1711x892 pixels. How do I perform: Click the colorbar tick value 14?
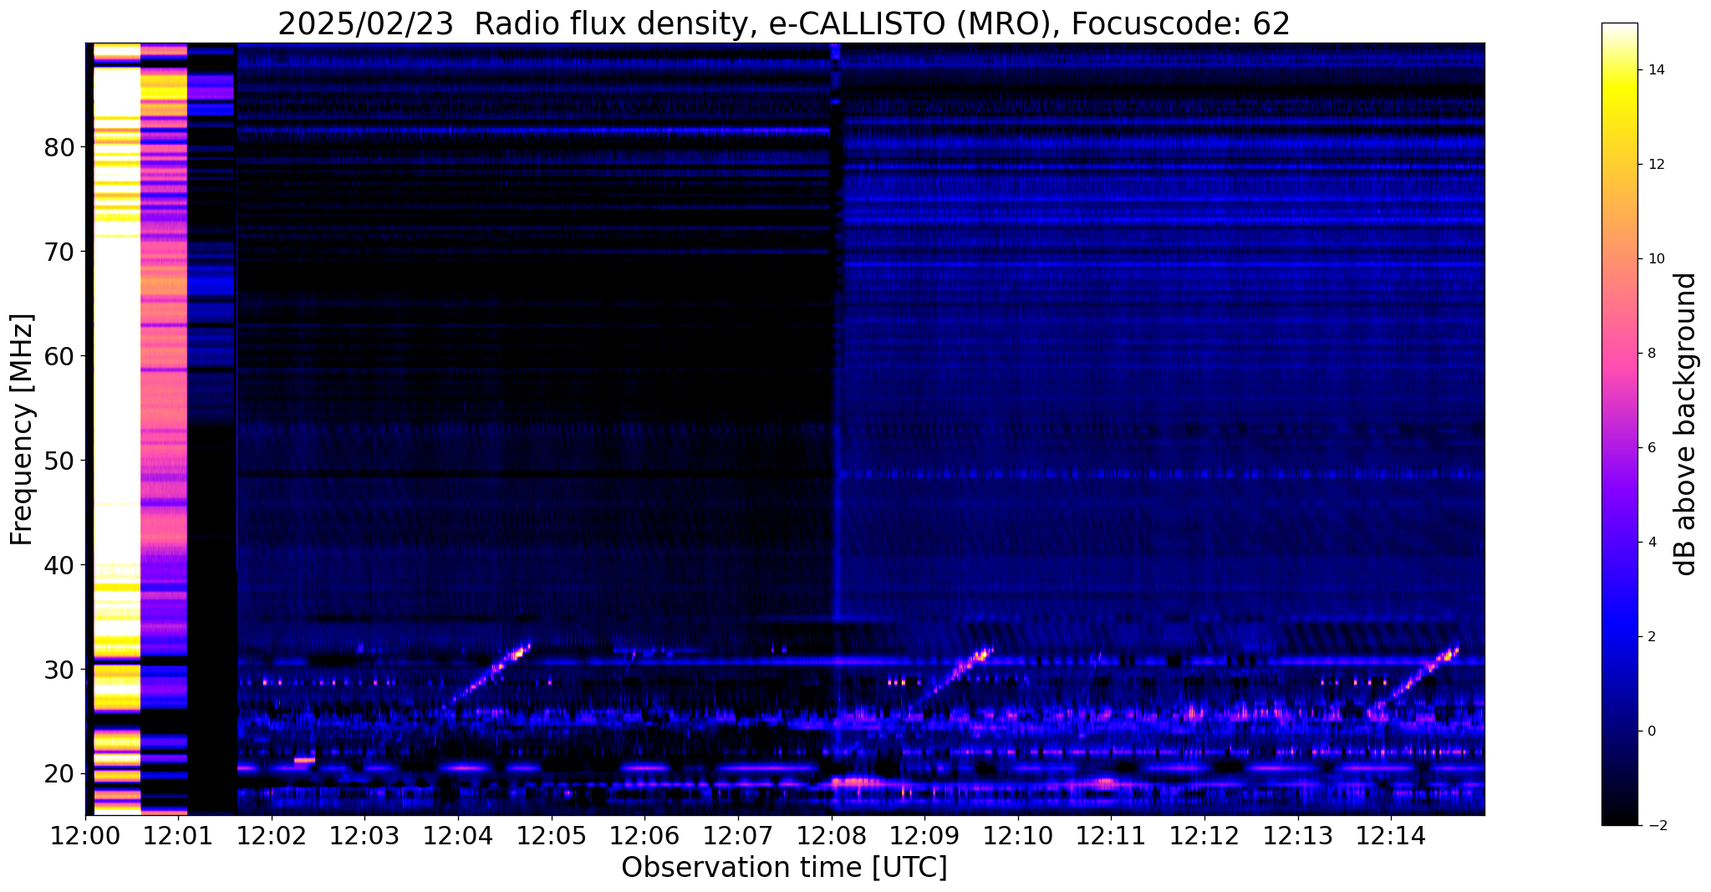point(1655,70)
